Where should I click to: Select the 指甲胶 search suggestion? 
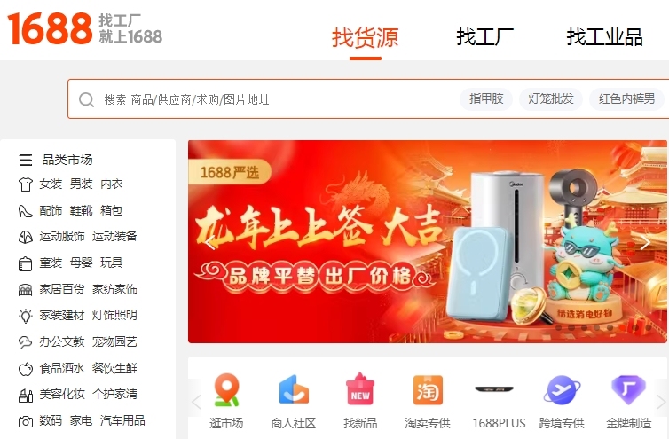pos(486,99)
